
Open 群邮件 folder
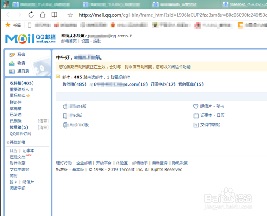pyautogui.click(x=15, y=102)
